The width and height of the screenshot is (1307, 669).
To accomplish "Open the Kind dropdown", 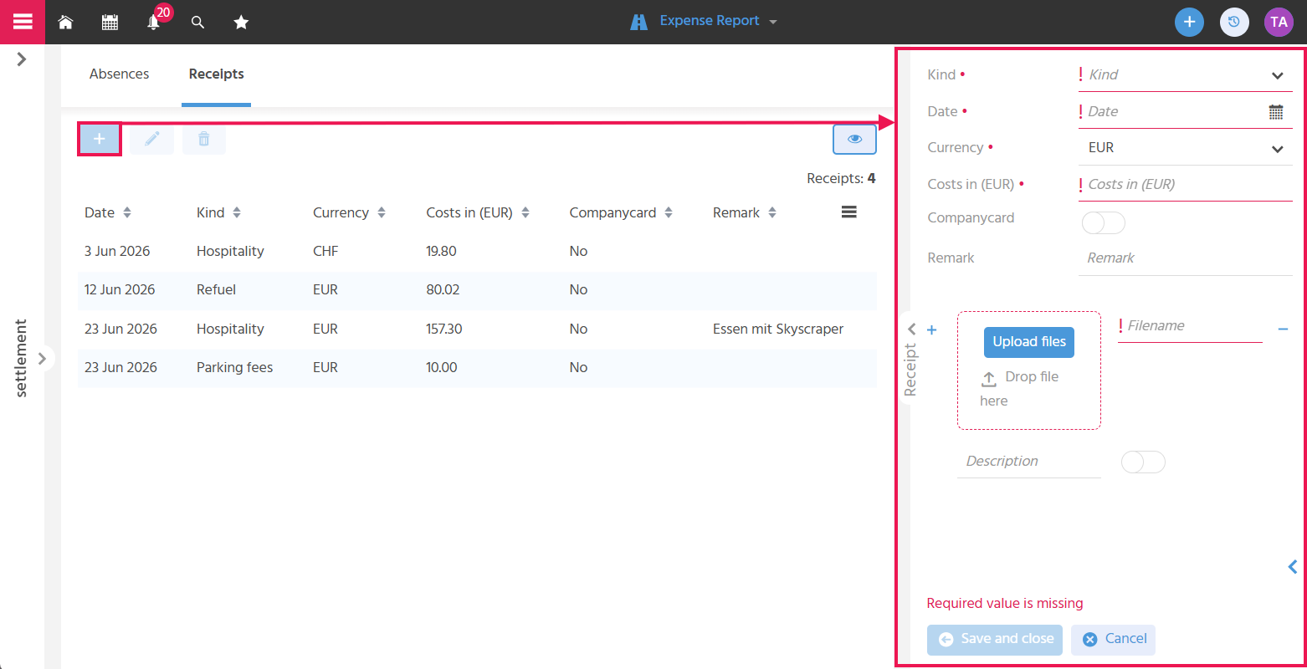I will (x=1185, y=75).
